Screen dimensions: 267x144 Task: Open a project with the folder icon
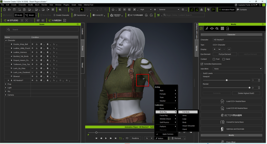pos(9,10)
